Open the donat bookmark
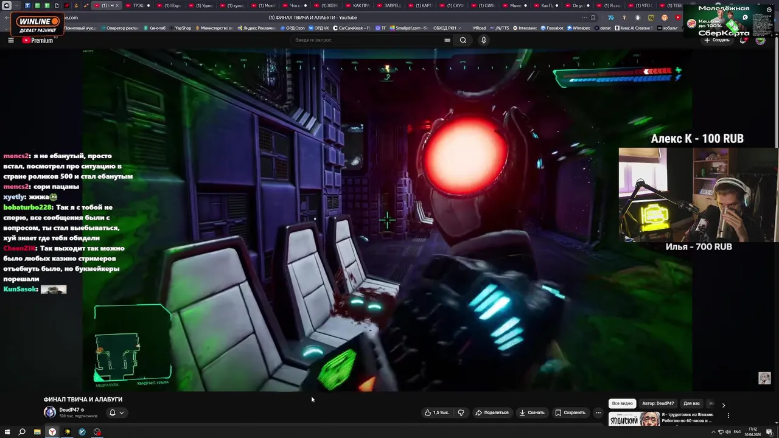The image size is (779, 438). point(603,28)
